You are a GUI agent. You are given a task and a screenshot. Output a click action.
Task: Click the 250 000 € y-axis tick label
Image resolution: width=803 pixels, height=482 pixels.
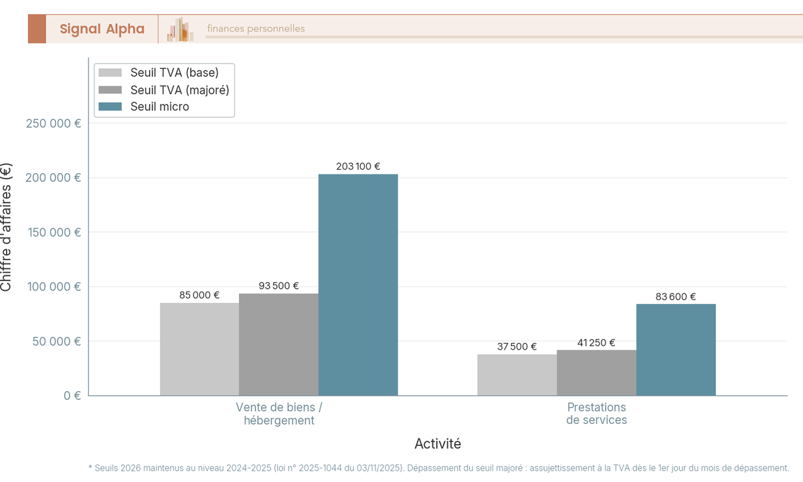[x=54, y=124]
